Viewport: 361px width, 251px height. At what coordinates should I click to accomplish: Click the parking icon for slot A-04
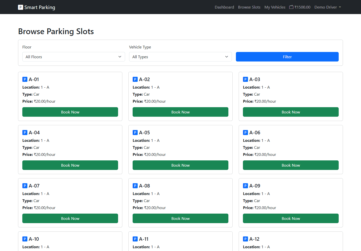point(25,133)
